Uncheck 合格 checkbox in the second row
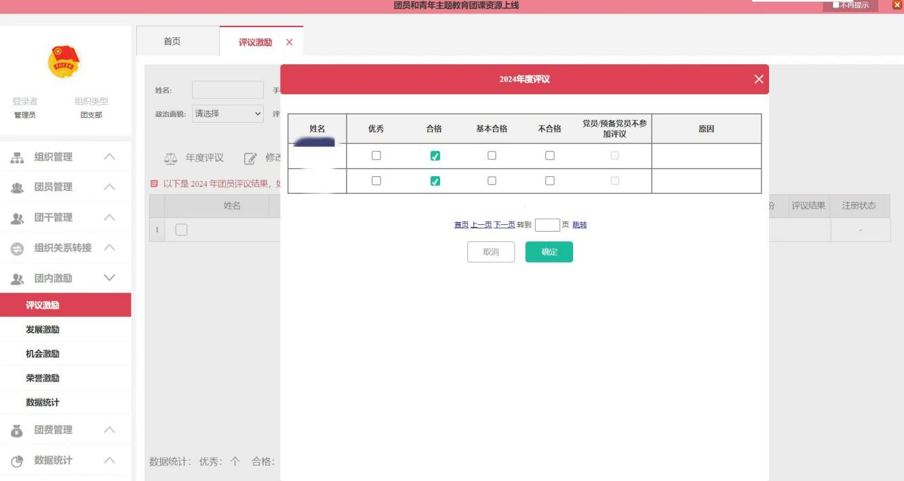The height and width of the screenshot is (481, 904). (435, 181)
